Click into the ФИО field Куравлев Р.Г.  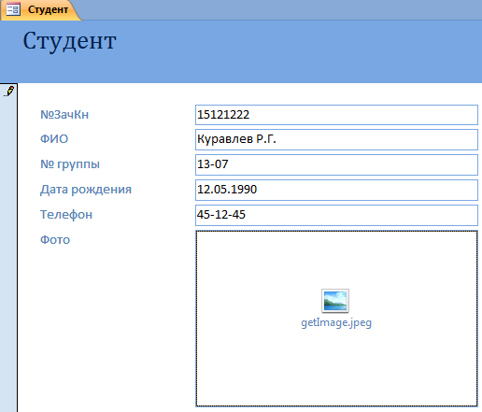336,139
